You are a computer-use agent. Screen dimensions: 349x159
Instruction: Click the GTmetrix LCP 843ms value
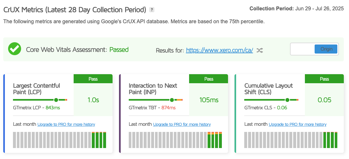click(x=53, y=108)
